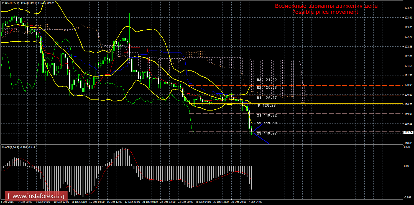Click the R1 120.57 resistance level label

click(267, 98)
